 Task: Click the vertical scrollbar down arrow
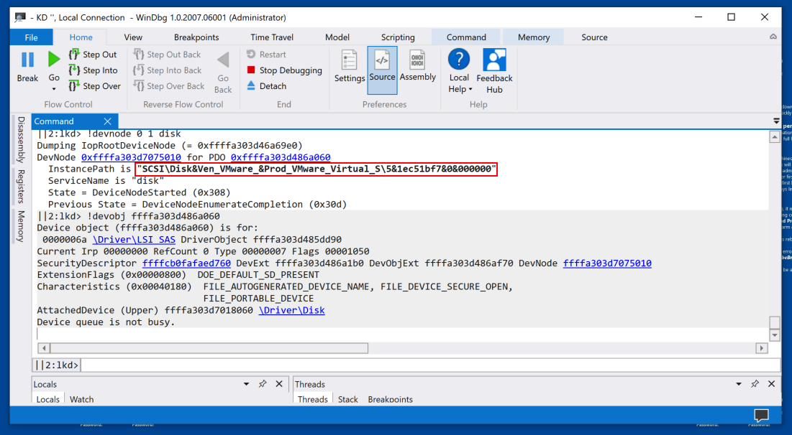pos(774,335)
